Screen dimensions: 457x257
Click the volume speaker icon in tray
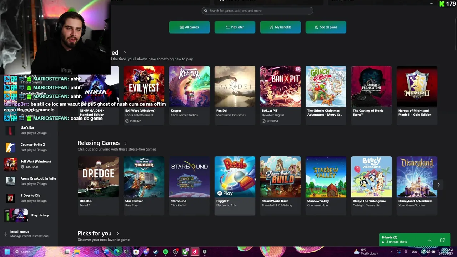(428, 252)
